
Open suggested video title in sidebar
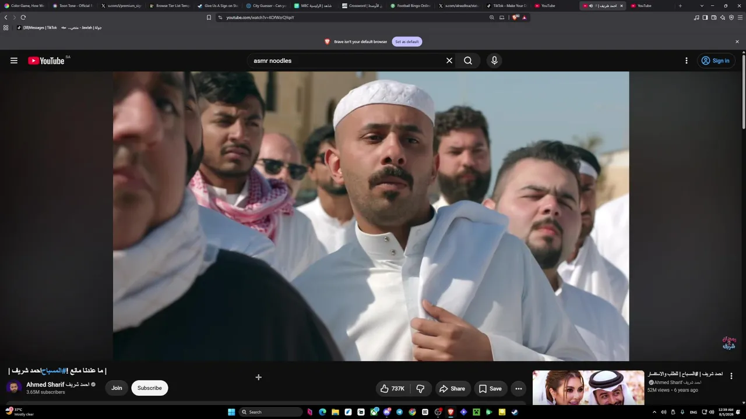point(685,374)
